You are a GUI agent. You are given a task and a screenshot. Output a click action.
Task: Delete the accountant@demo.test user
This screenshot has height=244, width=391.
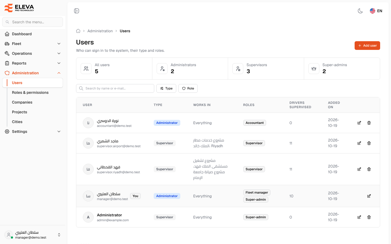[x=369, y=123]
